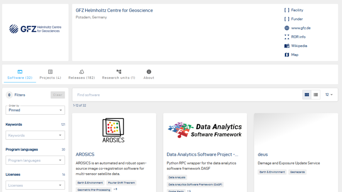Image resolution: width=342 pixels, height=192 pixels.
Task: Click the Projects tab list icon
Action: click(50, 72)
